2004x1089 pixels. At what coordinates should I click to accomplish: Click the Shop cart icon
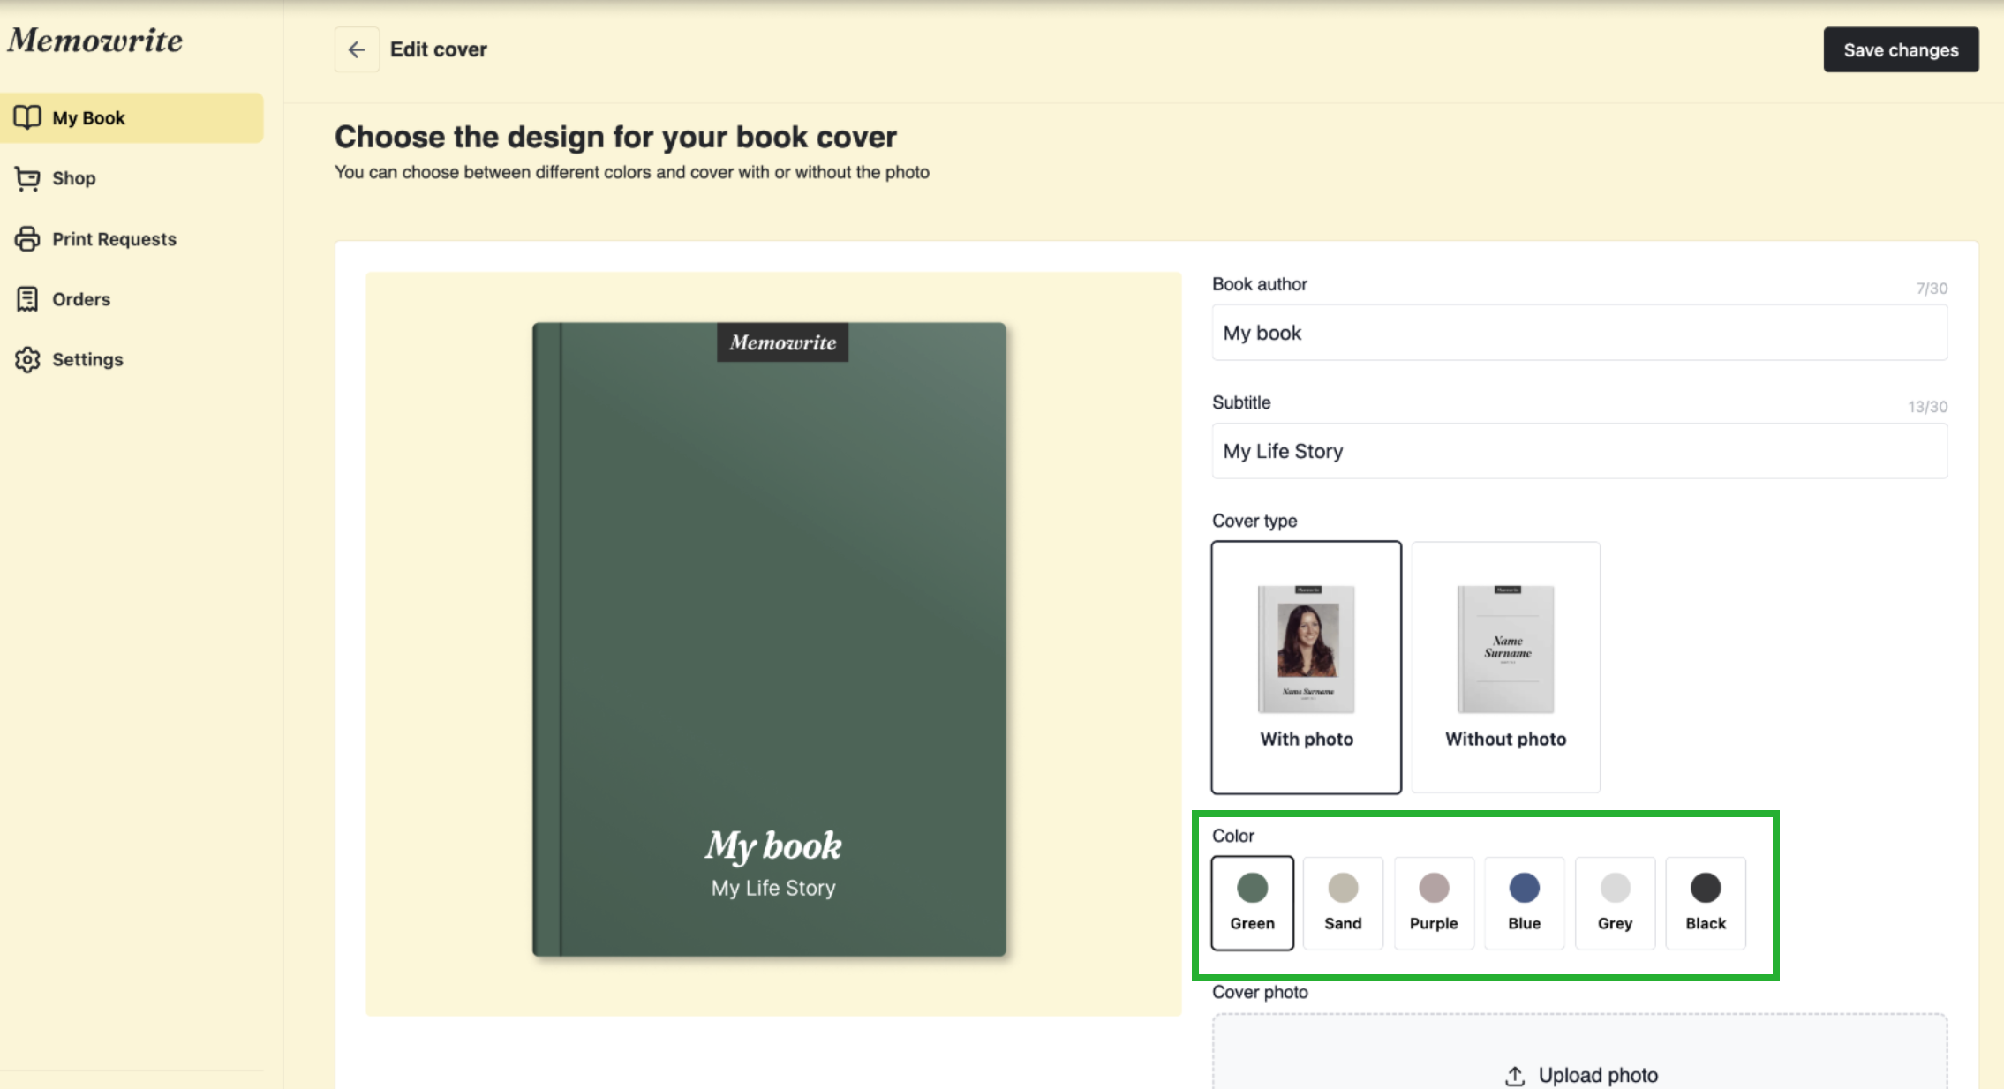click(x=27, y=178)
